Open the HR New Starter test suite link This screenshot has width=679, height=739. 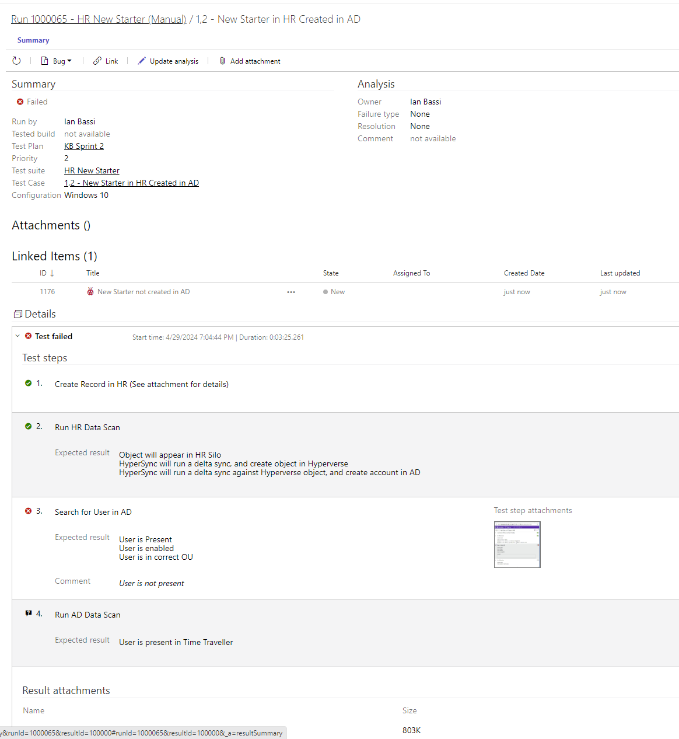(x=92, y=170)
